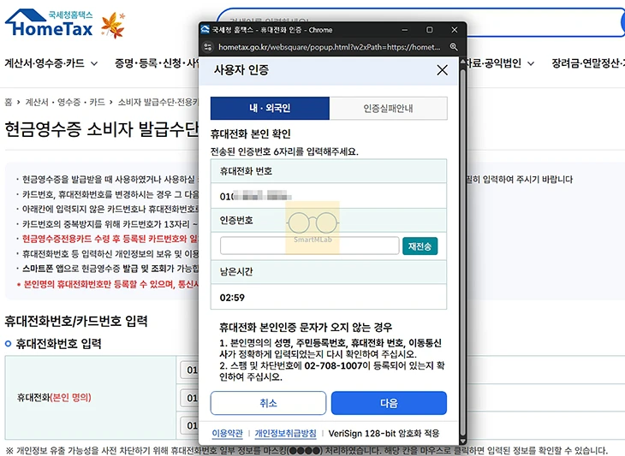Open the 이용약관 link
Screen dimensions: 625x456
click(227, 433)
